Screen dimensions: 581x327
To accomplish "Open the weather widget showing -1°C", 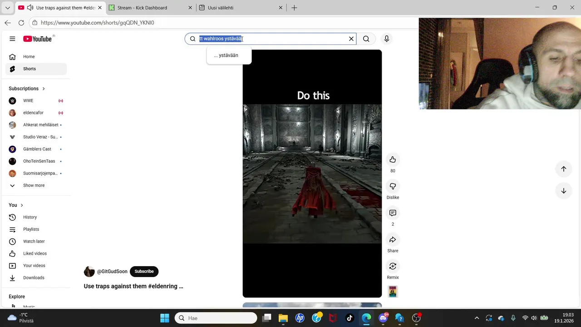I will (21, 318).
